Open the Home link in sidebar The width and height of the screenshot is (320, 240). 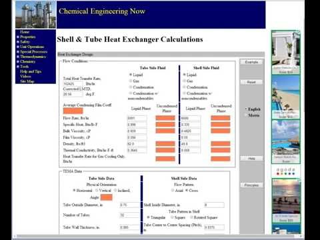point(25,32)
